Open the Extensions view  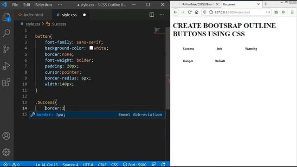(x=6, y=83)
